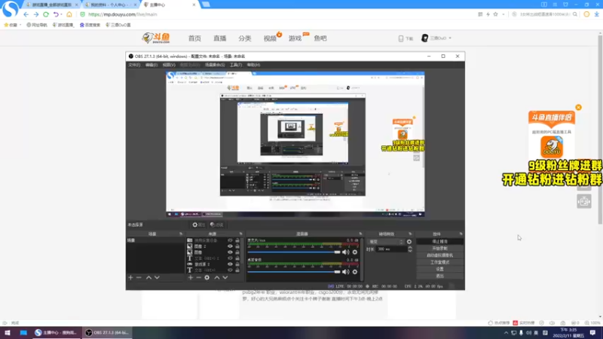Pop out the Scenes dock panel

(x=181, y=234)
